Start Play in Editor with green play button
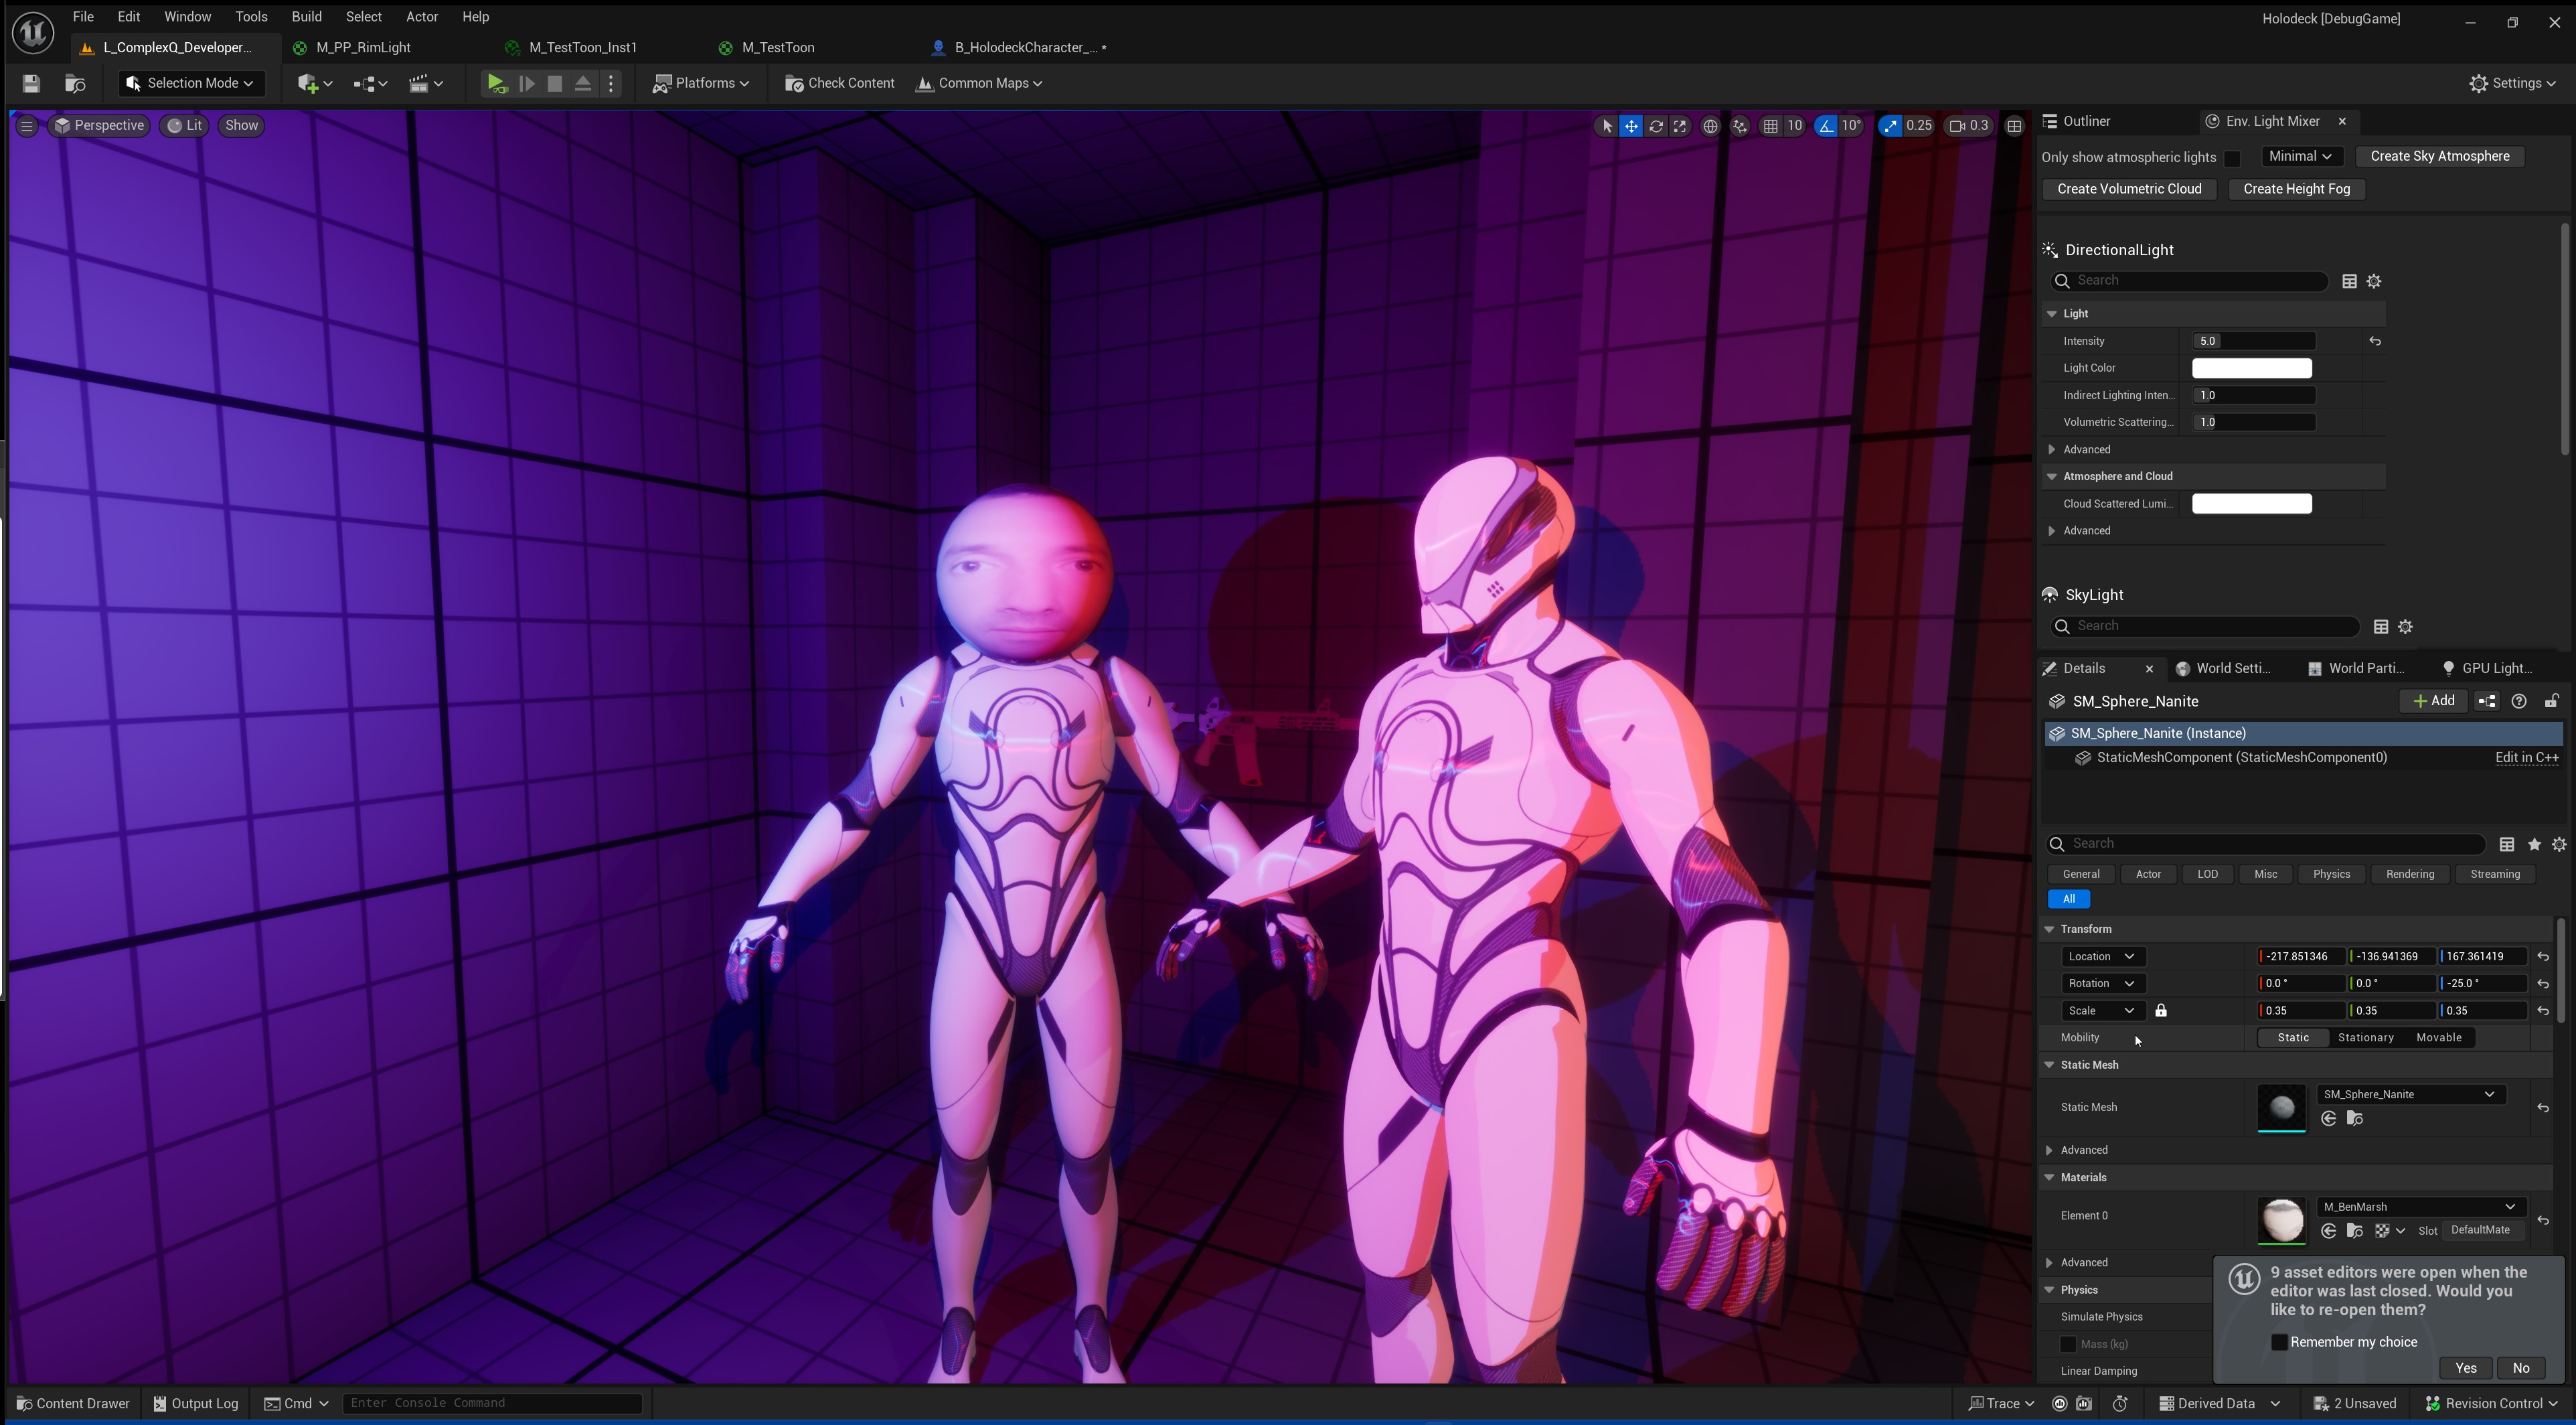Image resolution: width=2576 pixels, height=1425 pixels. click(x=496, y=84)
